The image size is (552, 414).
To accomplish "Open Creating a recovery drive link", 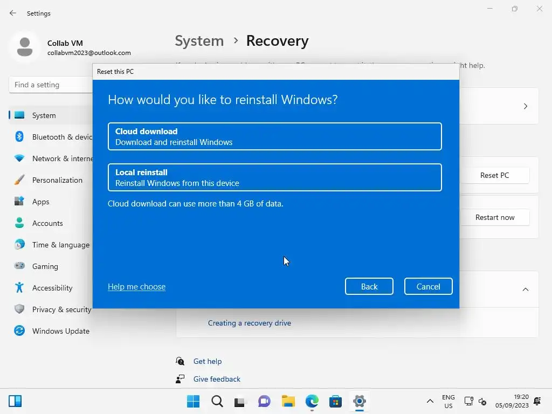I will [x=249, y=323].
